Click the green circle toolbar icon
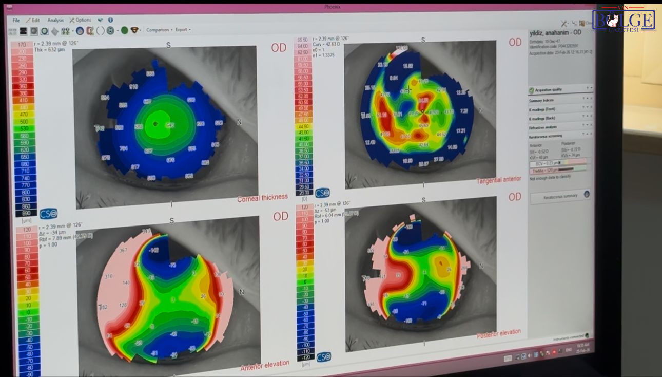662x377 pixels. coord(124,31)
